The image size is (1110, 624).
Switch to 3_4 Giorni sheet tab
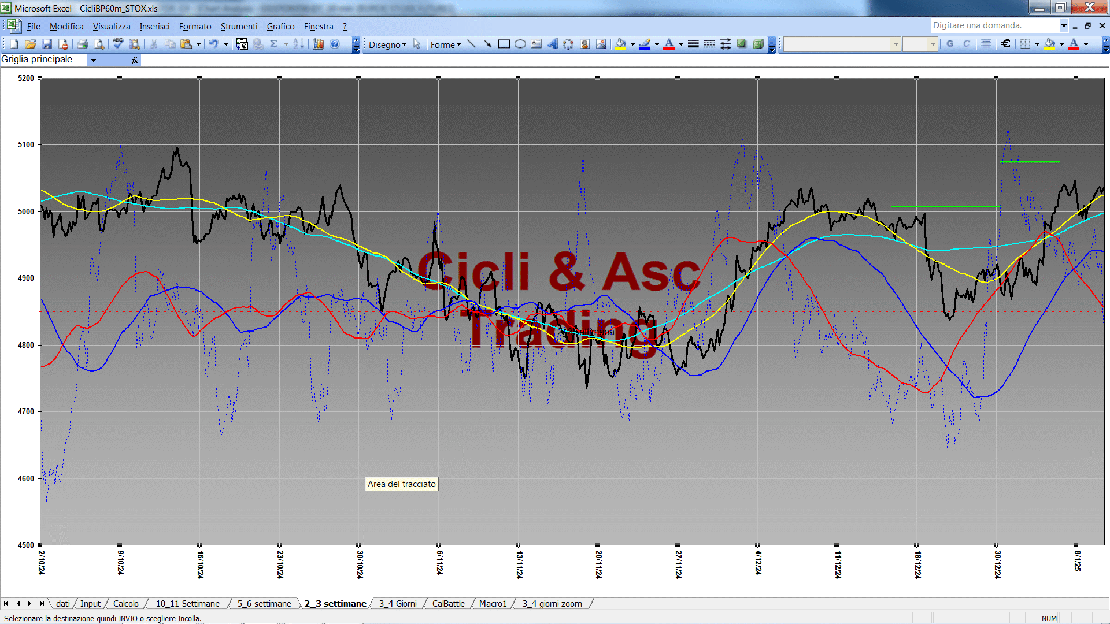tap(398, 604)
